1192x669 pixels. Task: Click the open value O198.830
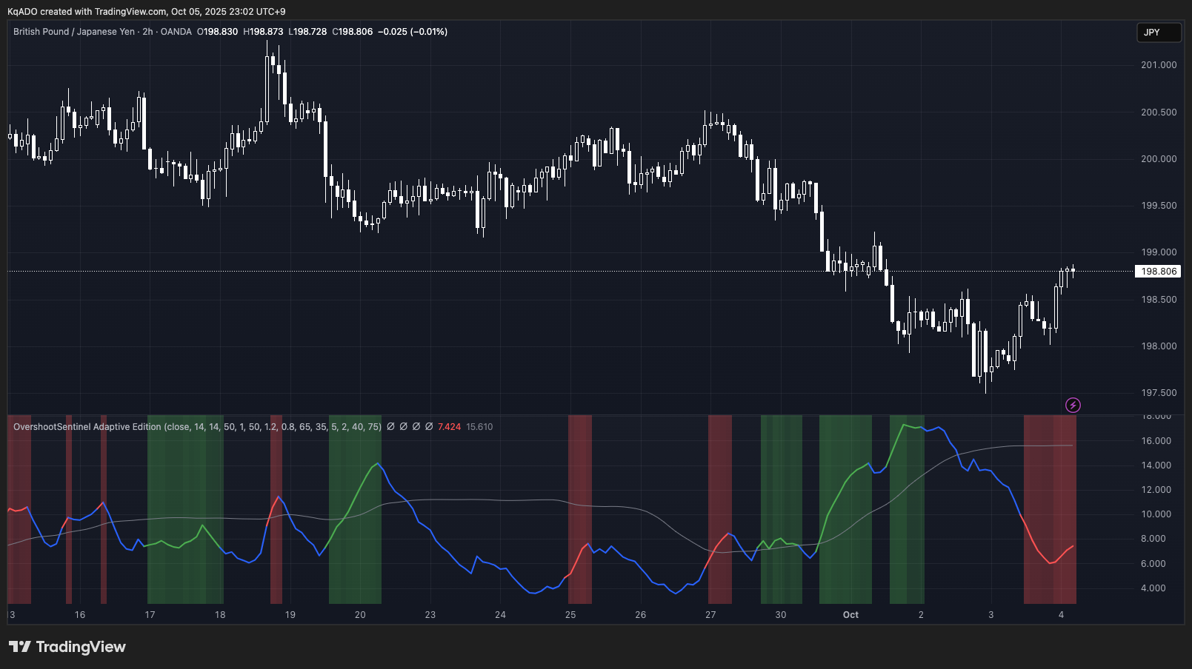(x=218, y=32)
